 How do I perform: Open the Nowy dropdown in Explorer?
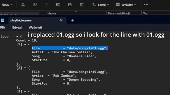[7, 5]
